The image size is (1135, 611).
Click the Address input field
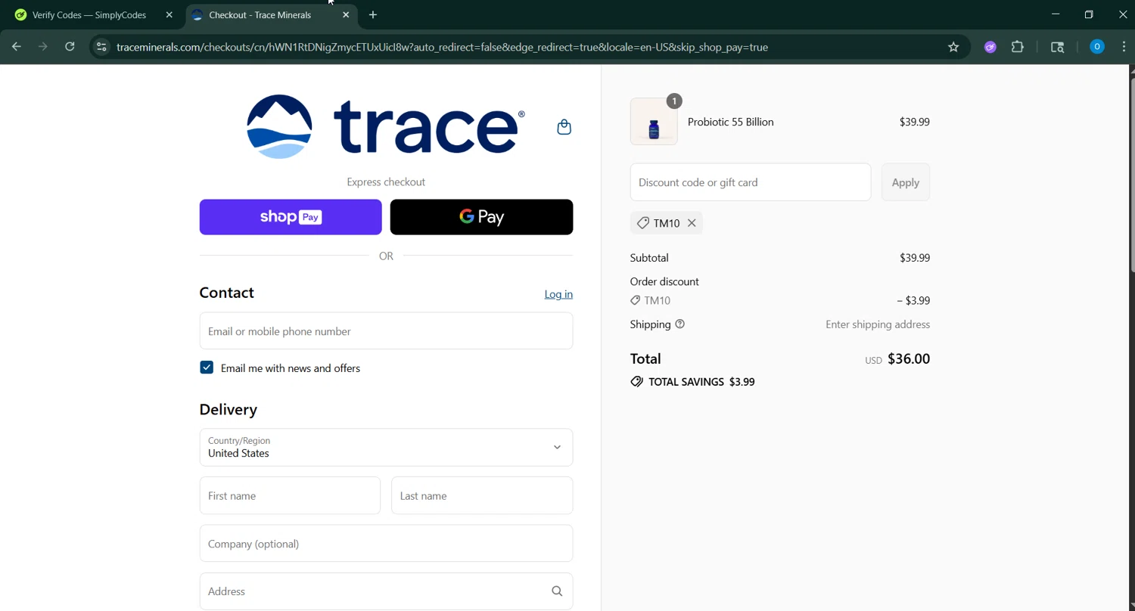point(386,591)
